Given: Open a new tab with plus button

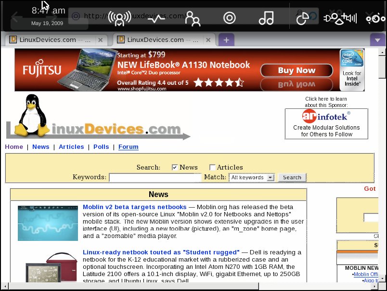Looking at the screenshot, I should [x=226, y=40].
